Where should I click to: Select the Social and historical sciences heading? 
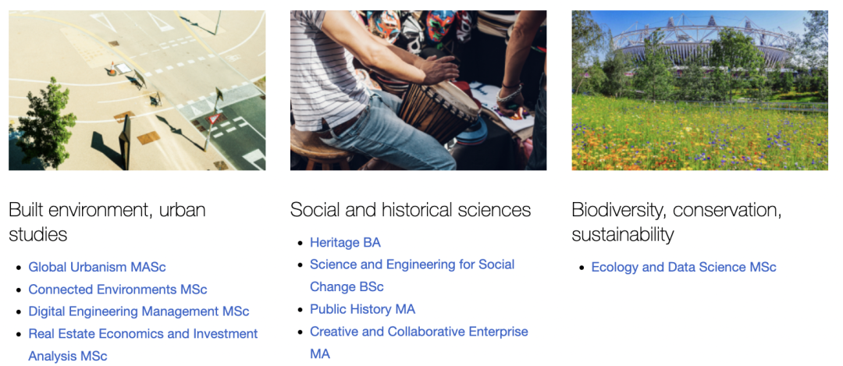coord(411,210)
